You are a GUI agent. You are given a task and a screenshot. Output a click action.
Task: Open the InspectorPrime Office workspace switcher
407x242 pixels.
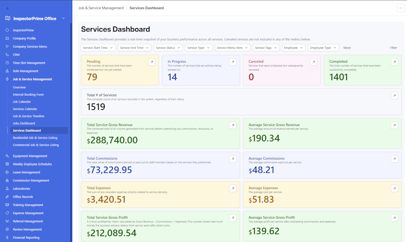pos(36,18)
